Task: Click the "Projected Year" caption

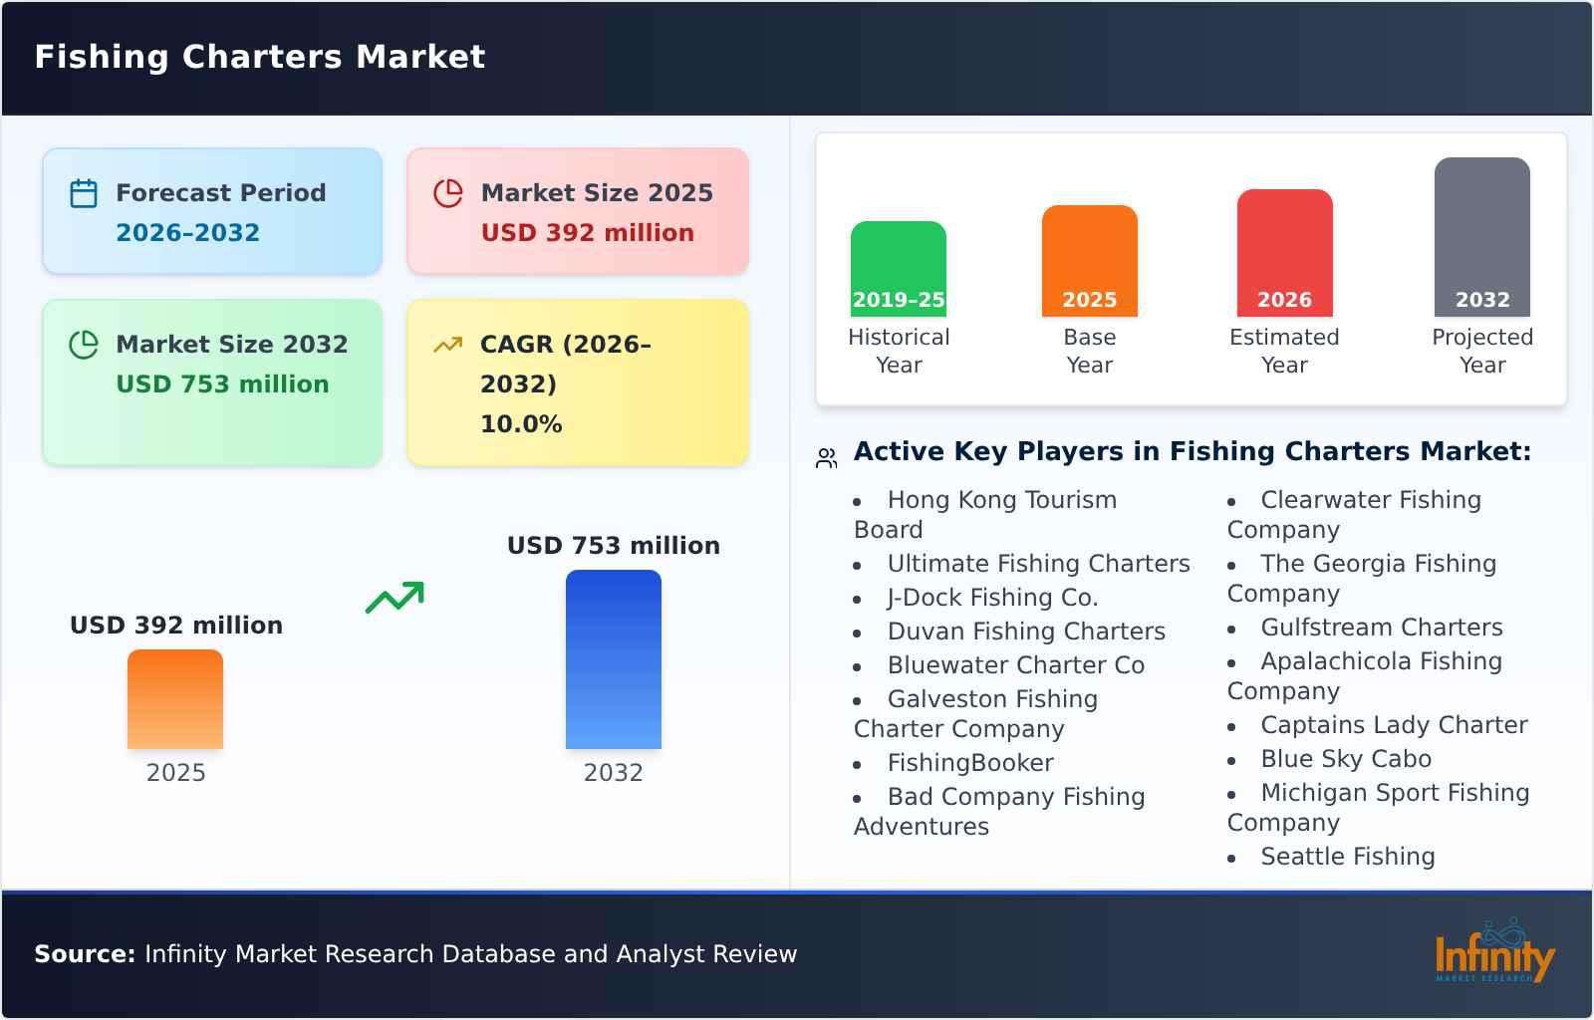Action: tap(1482, 351)
